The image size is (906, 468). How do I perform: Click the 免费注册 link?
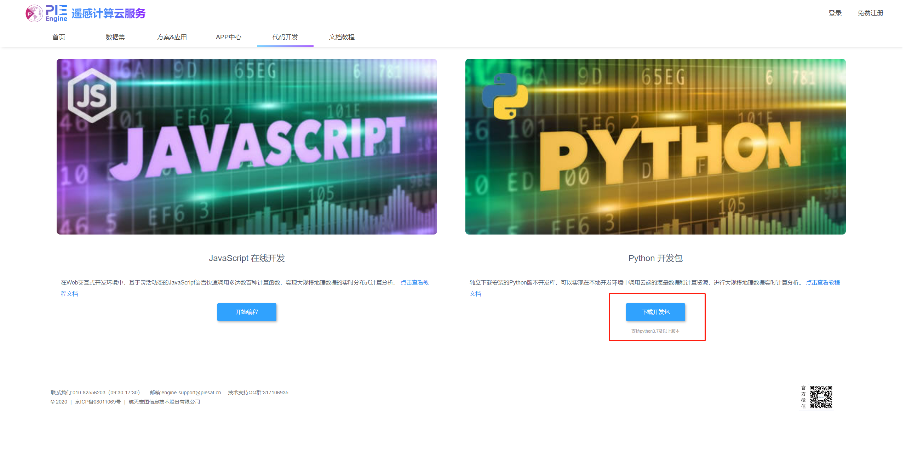tap(870, 13)
